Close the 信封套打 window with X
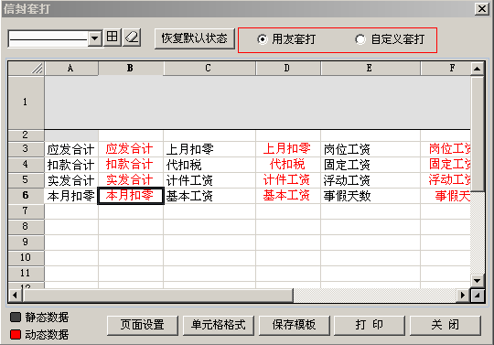Viewport: 494px width, 345px height. (x=482, y=8)
